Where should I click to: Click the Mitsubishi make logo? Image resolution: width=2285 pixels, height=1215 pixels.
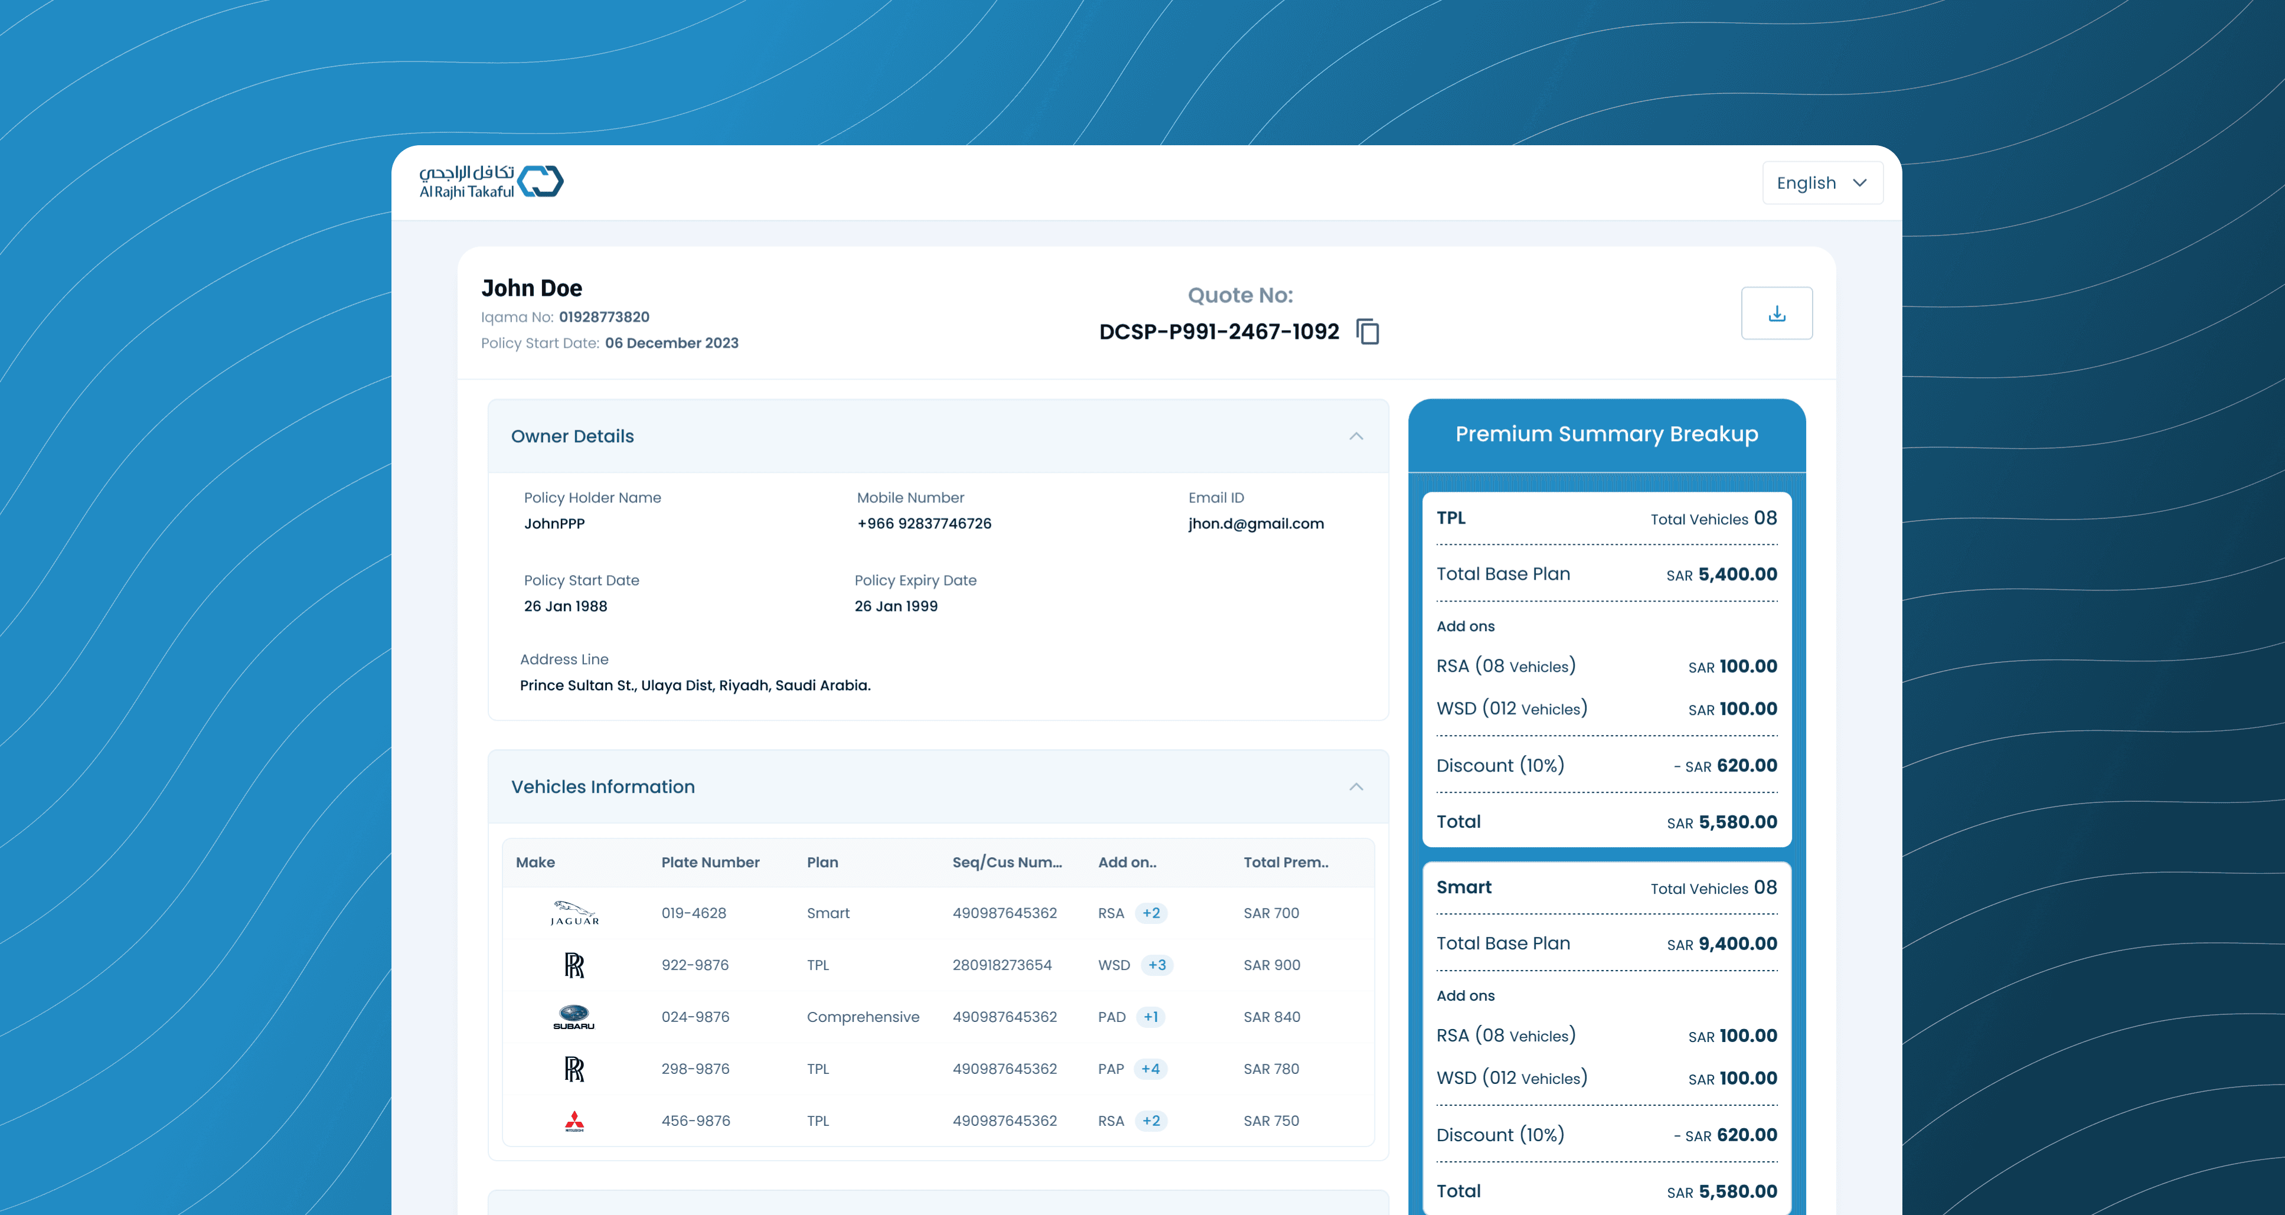(574, 1121)
